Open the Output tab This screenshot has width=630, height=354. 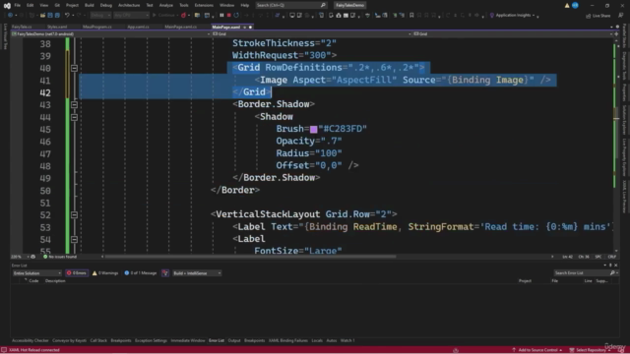click(x=234, y=340)
